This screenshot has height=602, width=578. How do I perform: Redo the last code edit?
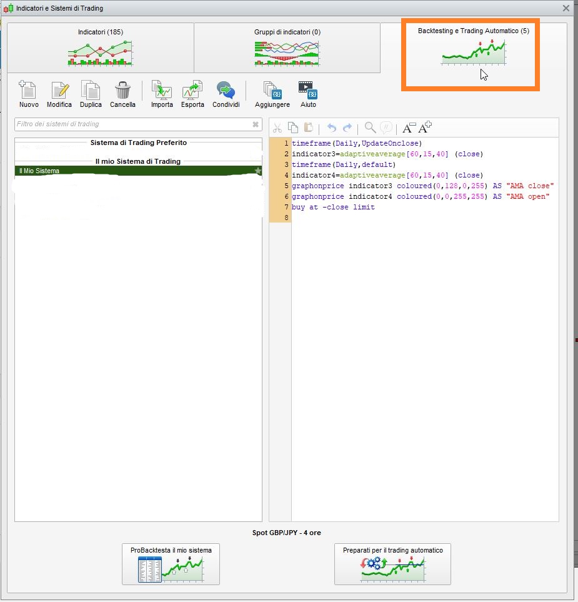pos(347,128)
